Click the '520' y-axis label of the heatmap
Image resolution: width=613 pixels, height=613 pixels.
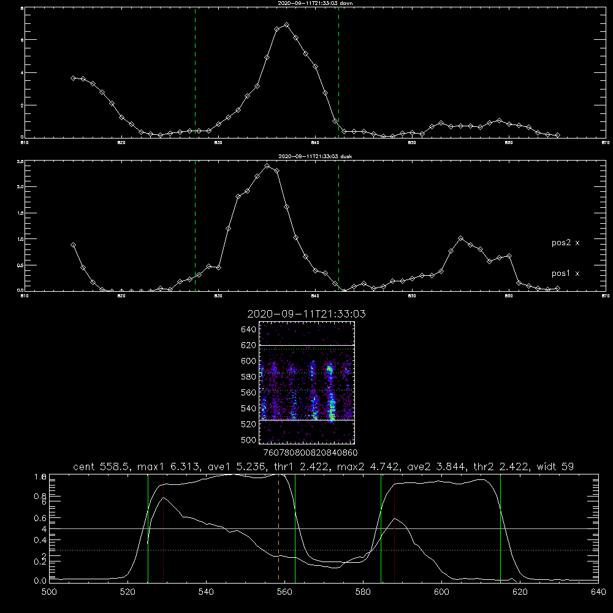click(248, 424)
